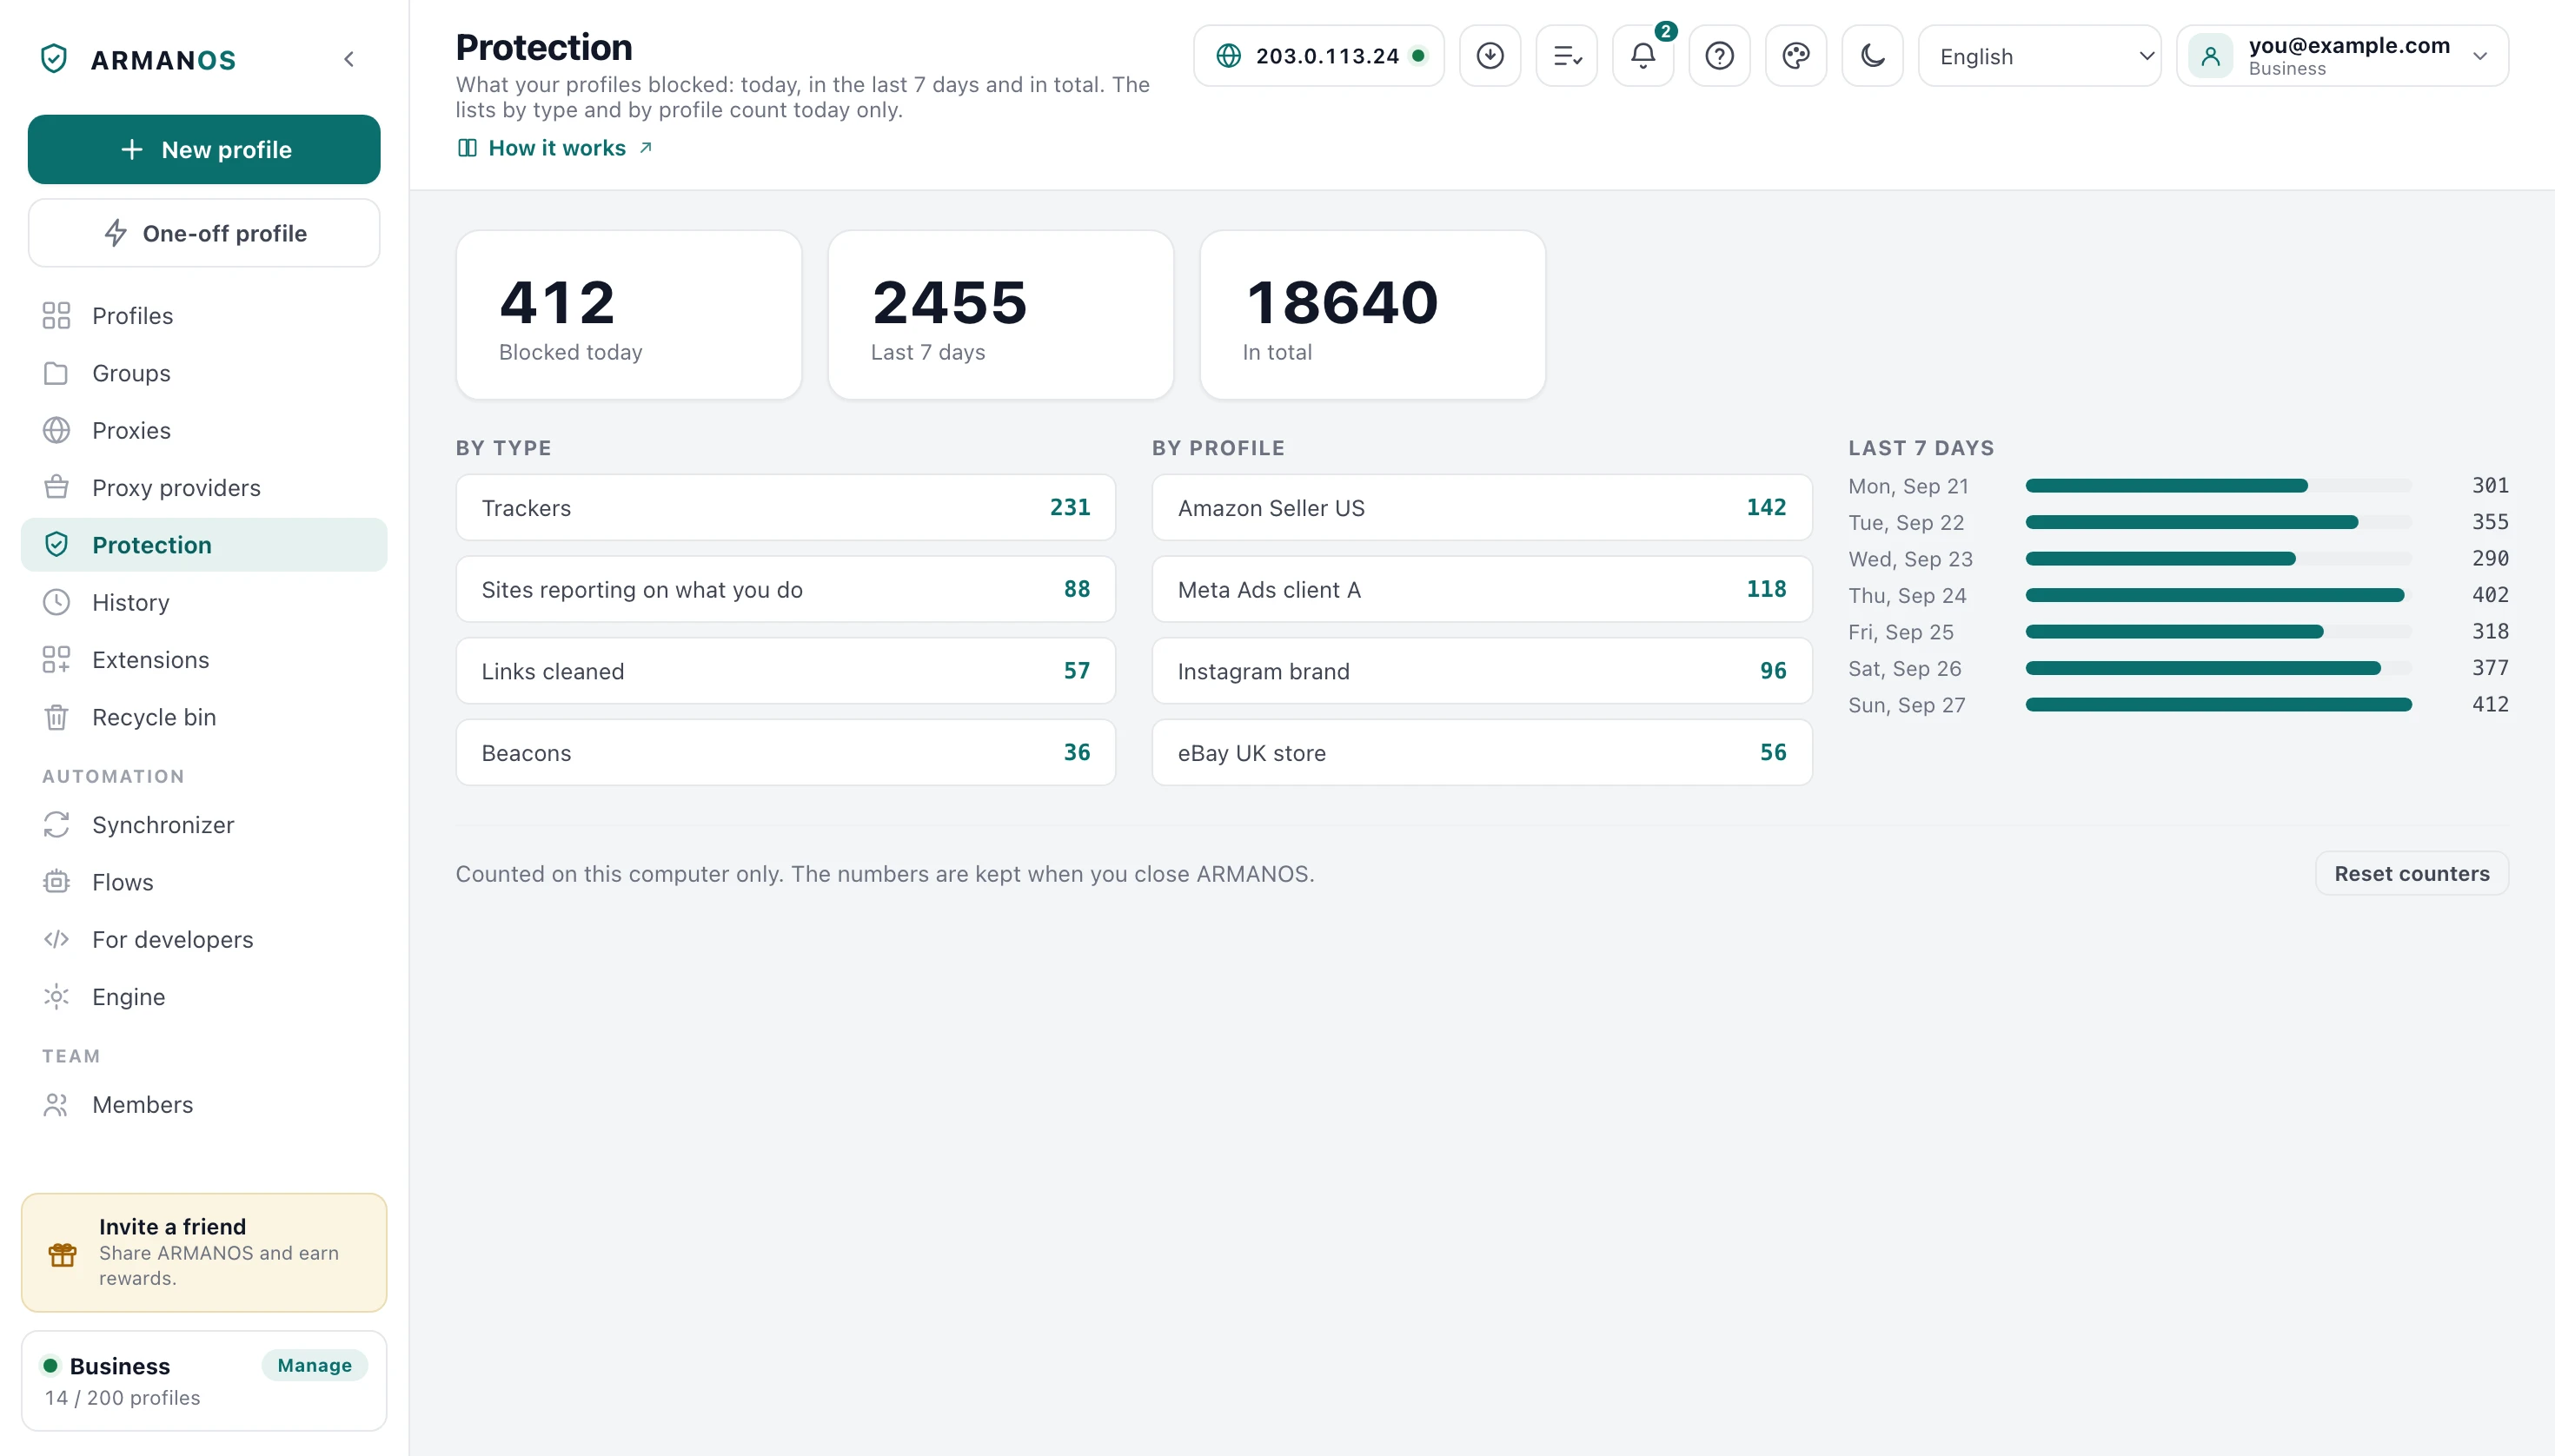Select the Amazon Seller US profile row
Viewport: 2555px width, 1456px height.
tap(1482, 508)
